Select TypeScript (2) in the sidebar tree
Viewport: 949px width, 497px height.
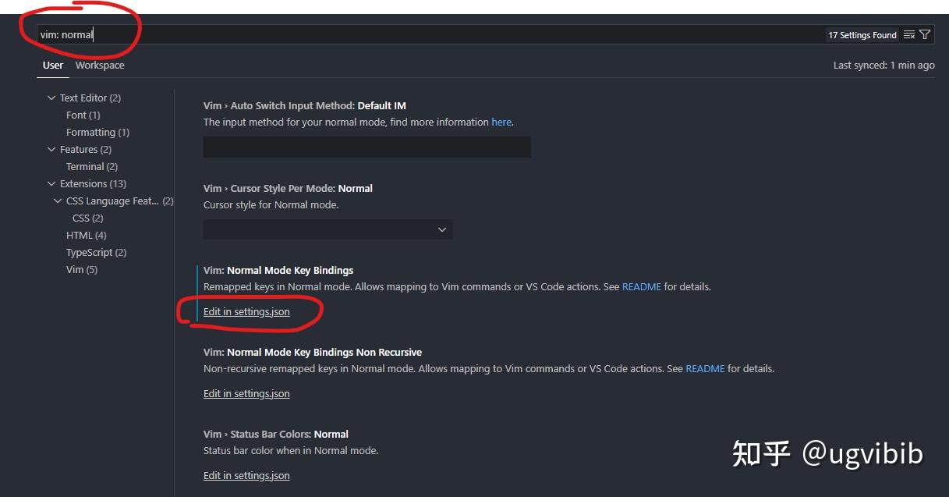(x=96, y=253)
